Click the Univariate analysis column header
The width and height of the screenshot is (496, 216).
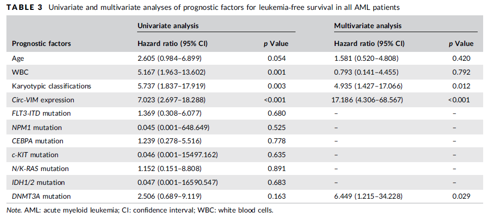point(168,26)
